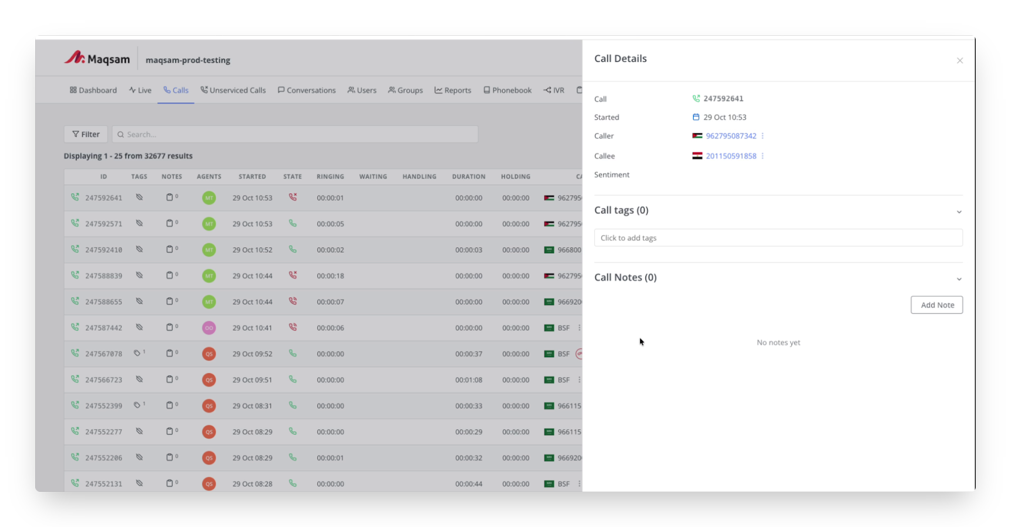Go to the Phonebook tab
This screenshot has height=527, width=1011.
click(x=507, y=90)
